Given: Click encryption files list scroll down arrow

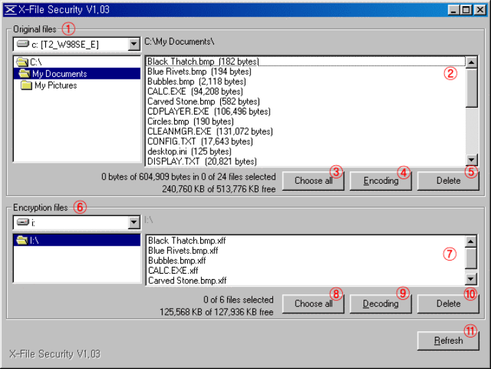Looking at the screenshot, I should click(x=471, y=278).
